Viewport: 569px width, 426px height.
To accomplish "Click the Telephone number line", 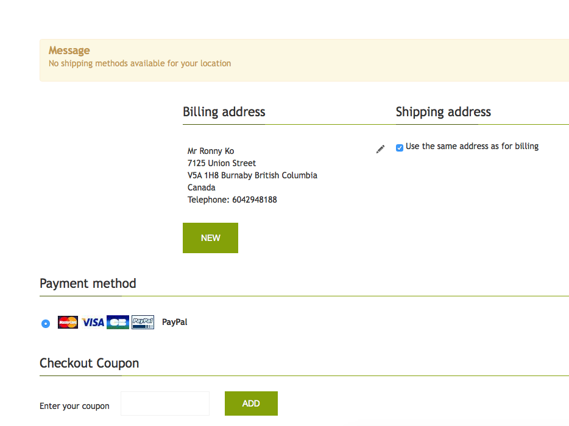I will tap(232, 200).
